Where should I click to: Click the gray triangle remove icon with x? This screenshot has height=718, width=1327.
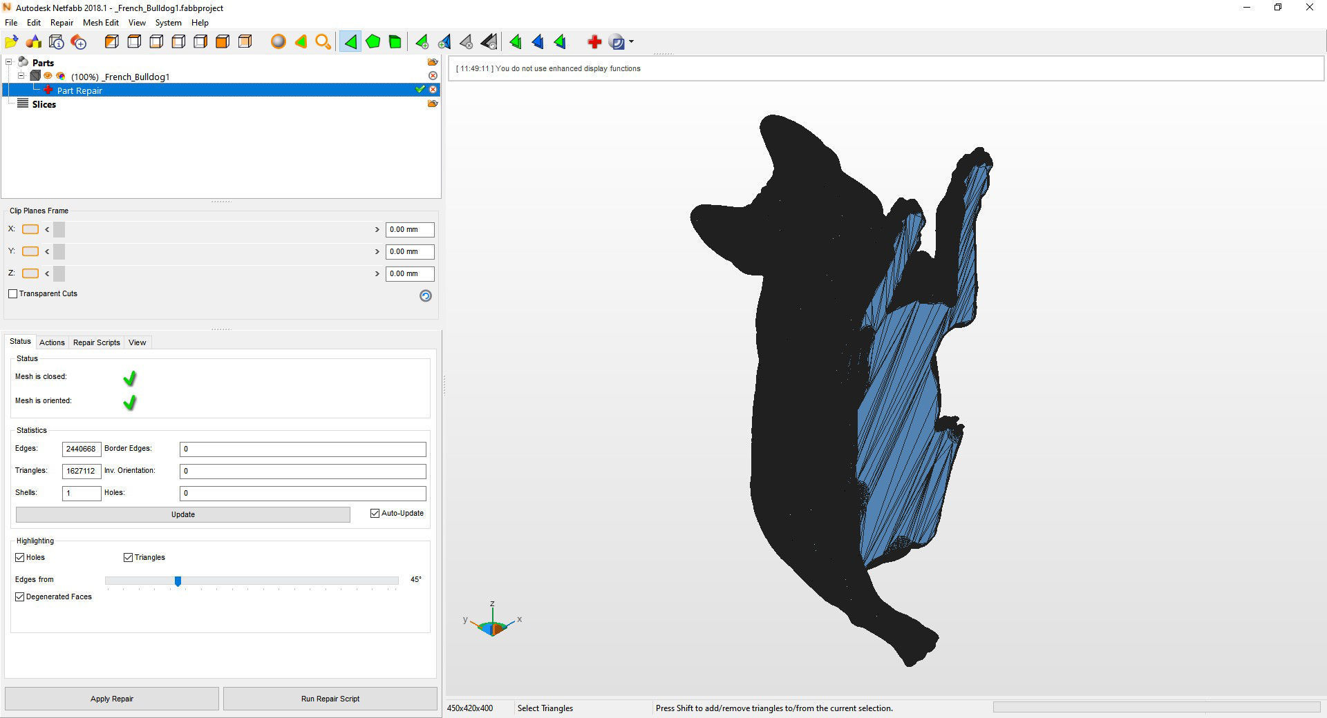tap(467, 42)
